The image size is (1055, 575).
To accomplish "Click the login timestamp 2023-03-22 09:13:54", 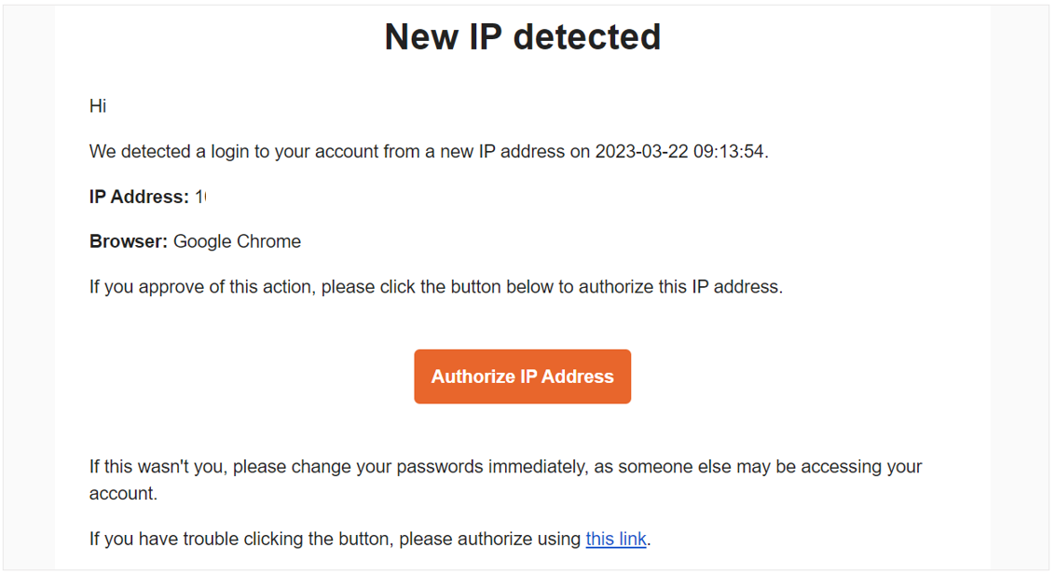I will pyautogui.click(x=679, y=151).
